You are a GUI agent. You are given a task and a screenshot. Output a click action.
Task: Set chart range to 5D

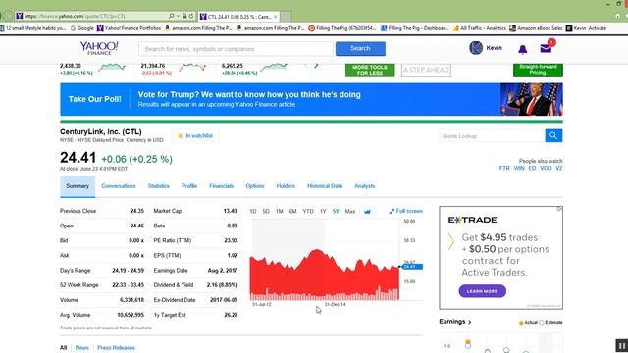click(x=266, y=212)
